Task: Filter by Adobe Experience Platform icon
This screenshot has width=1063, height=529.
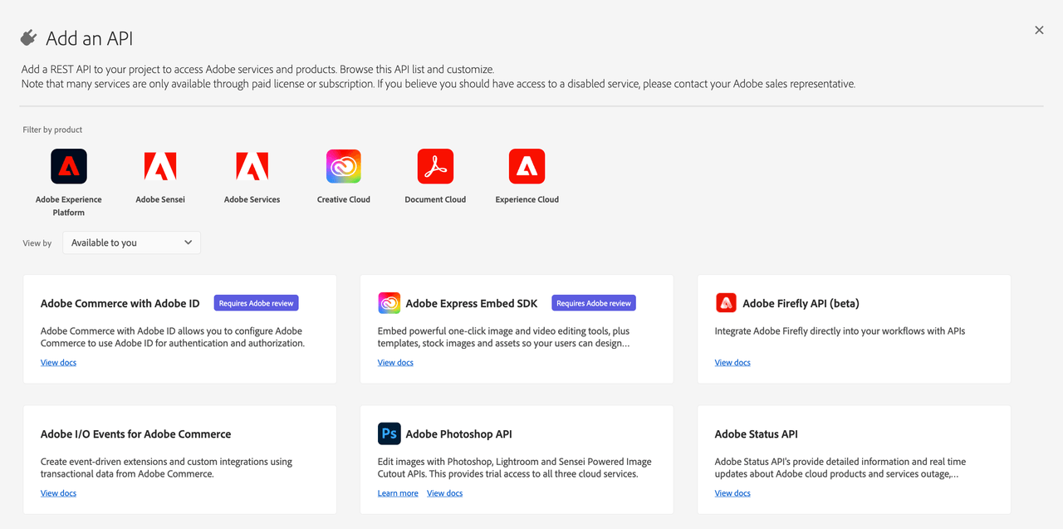Action: point(69,167)
